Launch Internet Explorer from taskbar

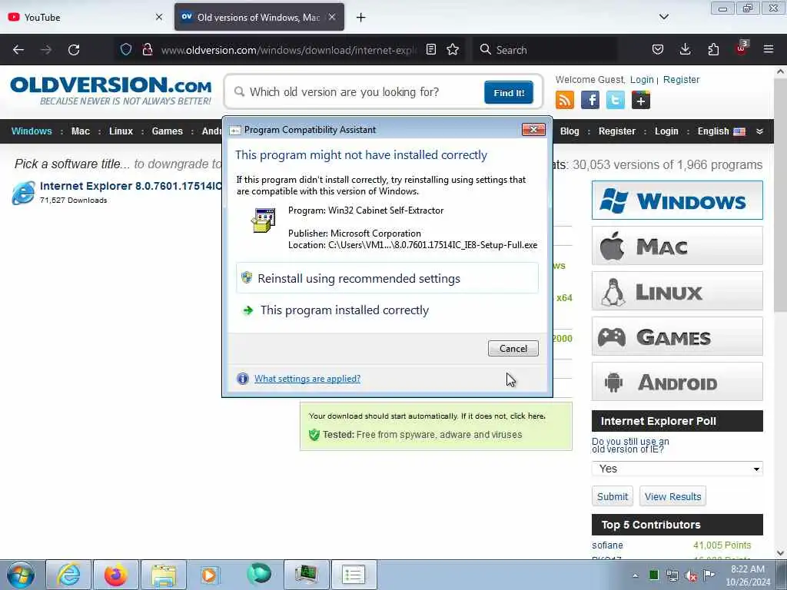(68, 575)
